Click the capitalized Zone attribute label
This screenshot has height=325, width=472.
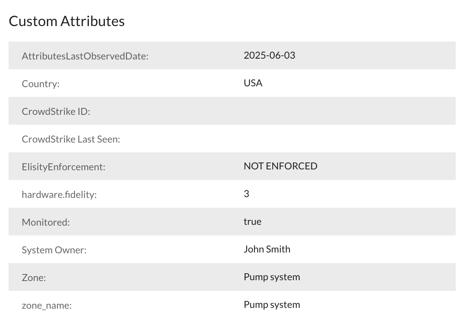pyautogui.click(x=34, y=278)
